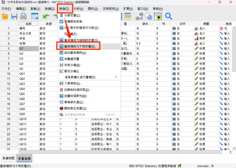Open the 角色 cell of the 编号 row

[x=226, y=28]
